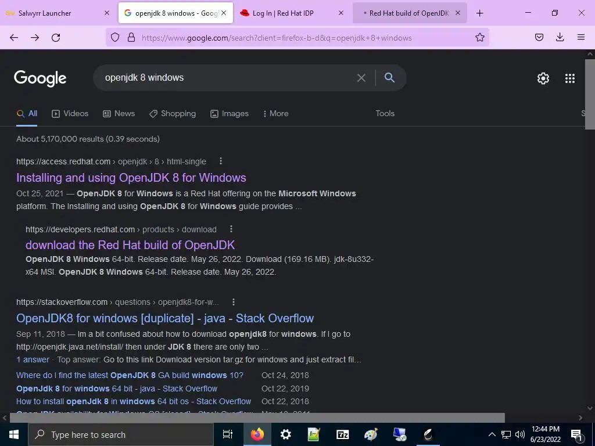Click scroll right arrow on horizontal scrollbar
Image resolution: width=595 pixels, height=446 pixels.
580,418
